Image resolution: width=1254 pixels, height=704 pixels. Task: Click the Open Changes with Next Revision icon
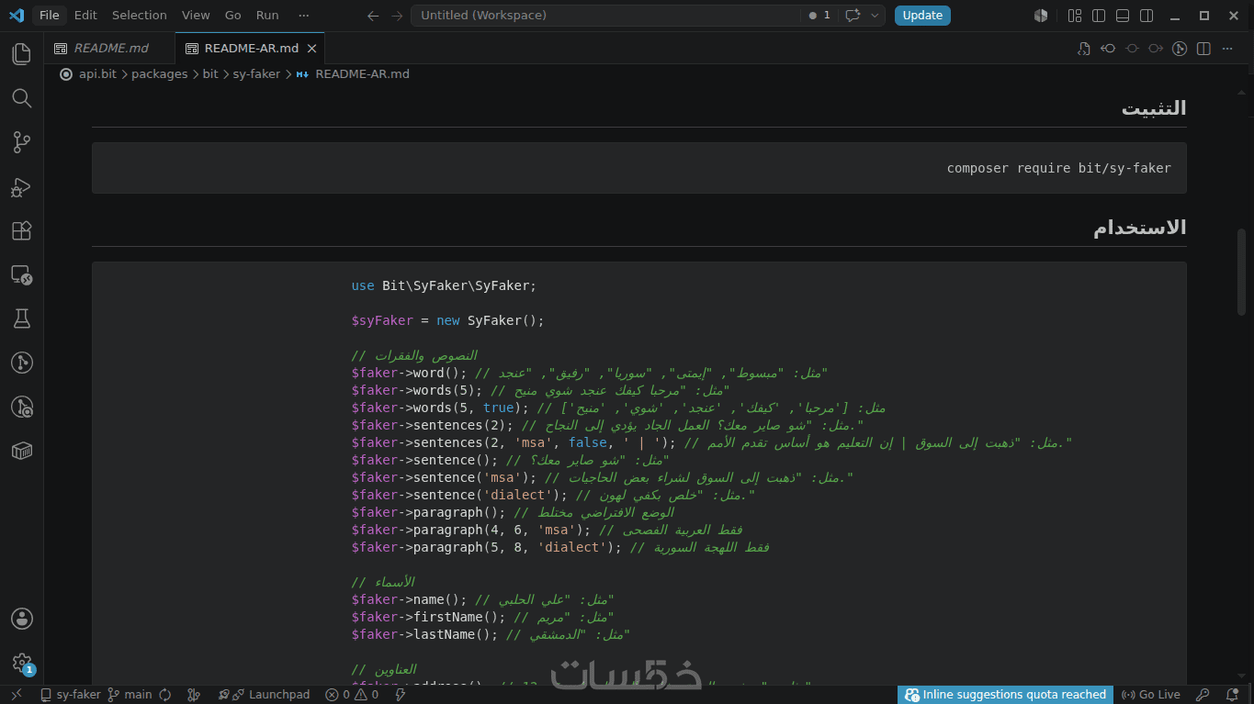point(1156,49)
